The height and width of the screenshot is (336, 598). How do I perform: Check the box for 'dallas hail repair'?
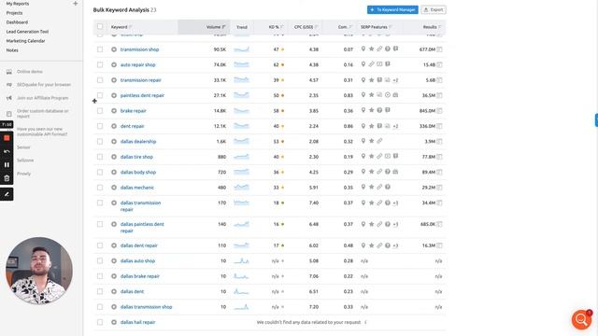click(x=100, y=322)
